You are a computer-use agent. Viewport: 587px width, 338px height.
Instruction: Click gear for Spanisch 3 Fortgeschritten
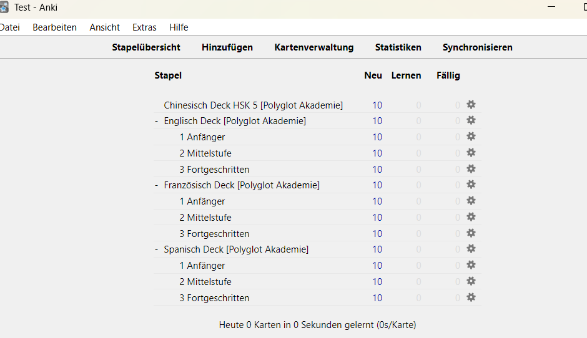(x=471, y=297)
